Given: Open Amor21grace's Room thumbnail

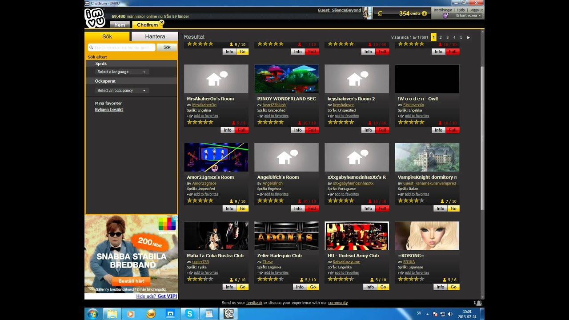Looking at the screenshot, I should 216,157.
